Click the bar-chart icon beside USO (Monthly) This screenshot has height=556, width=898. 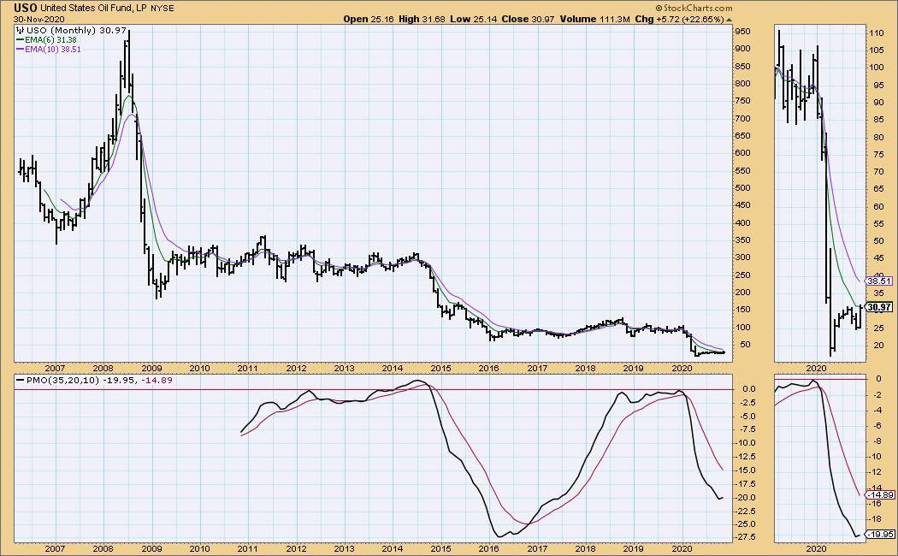21,30
